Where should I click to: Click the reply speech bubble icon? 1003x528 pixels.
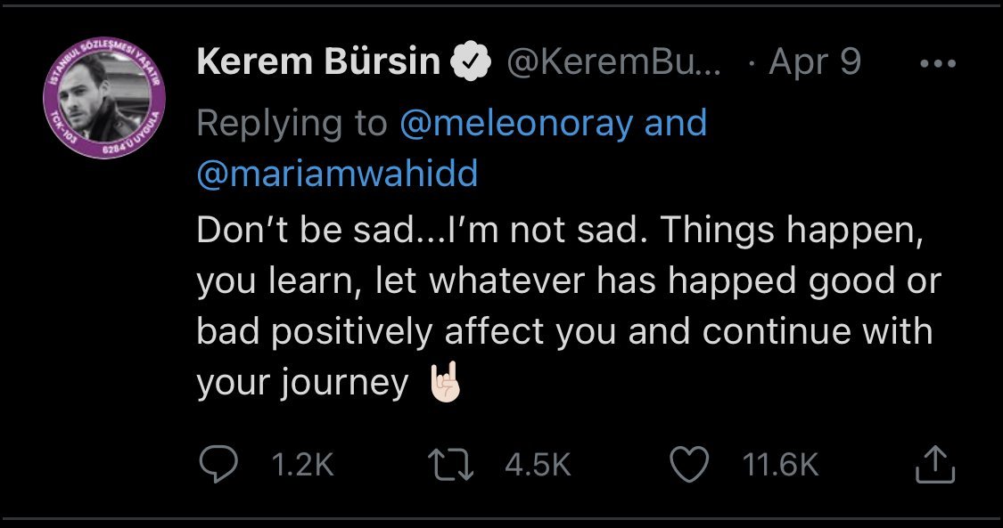(x=217, y=465)
